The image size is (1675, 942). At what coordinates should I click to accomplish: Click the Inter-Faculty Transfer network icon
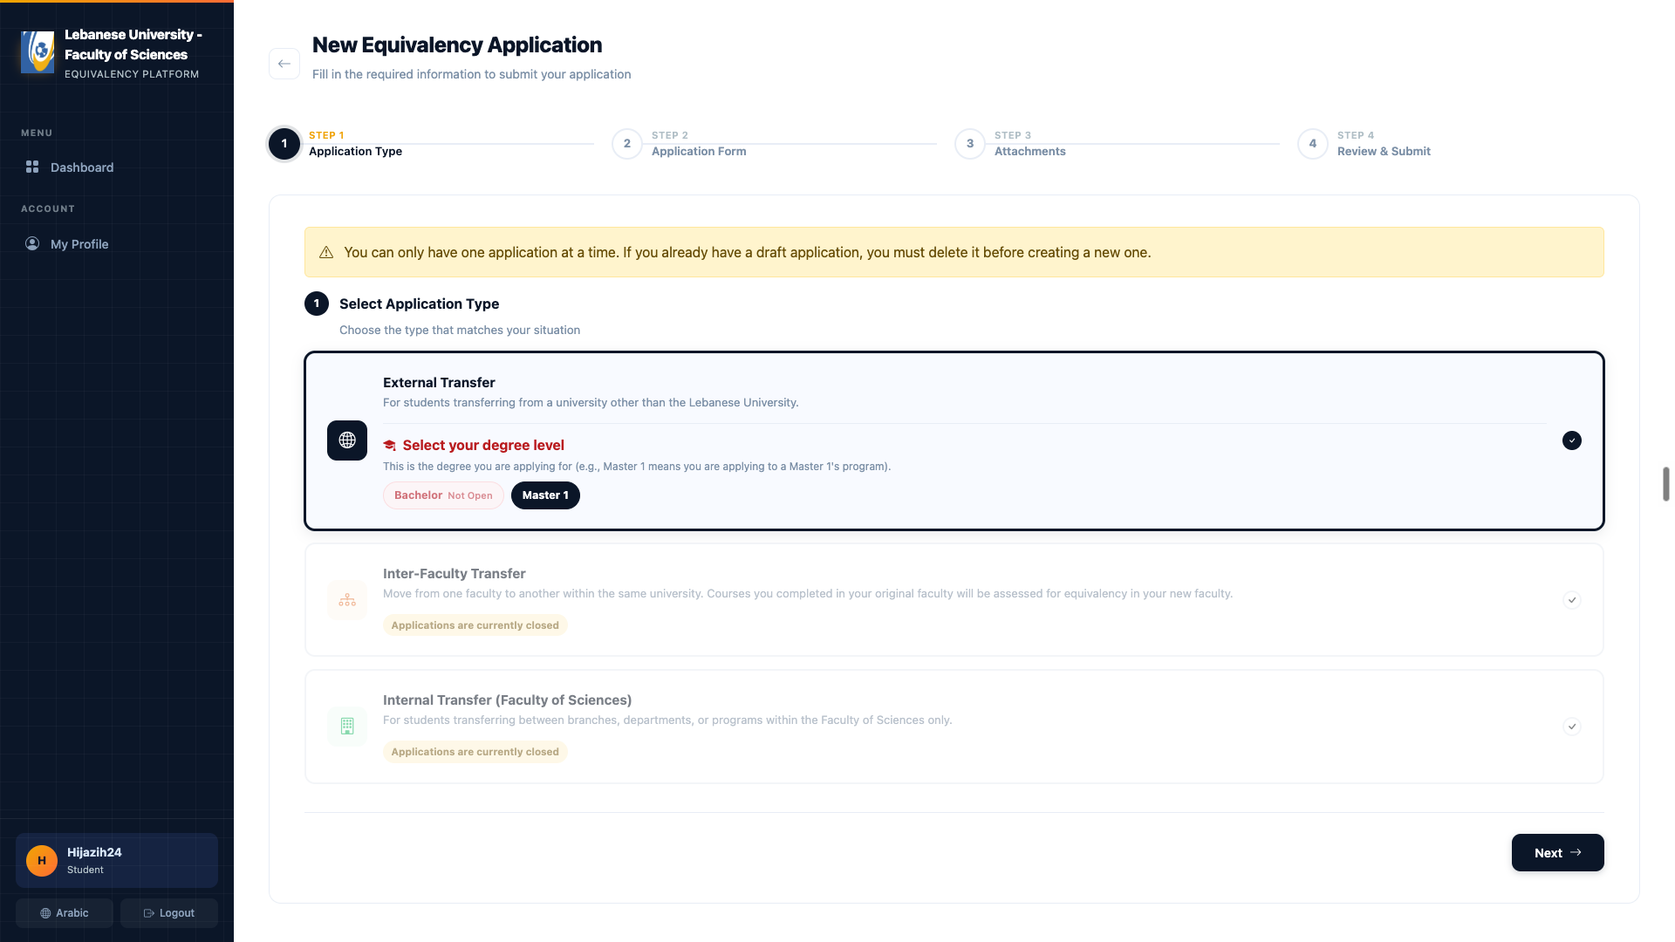[347, 600]
